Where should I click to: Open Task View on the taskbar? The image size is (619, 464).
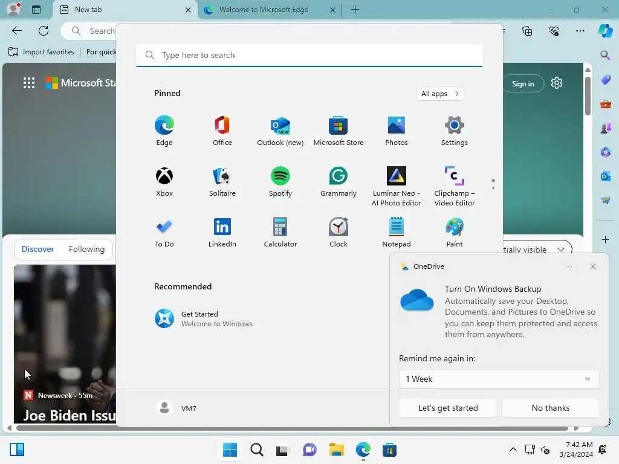coord(283,449)
